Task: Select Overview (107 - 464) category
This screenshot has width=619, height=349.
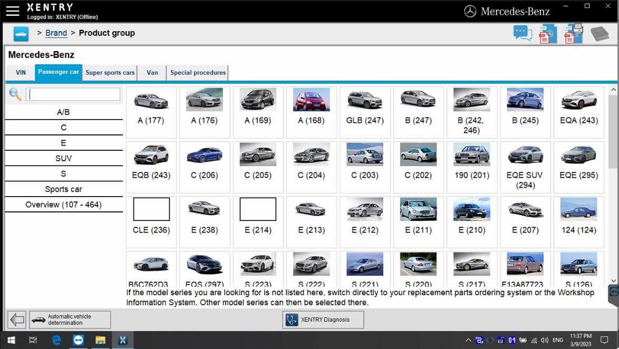Action: coord(63,205)
